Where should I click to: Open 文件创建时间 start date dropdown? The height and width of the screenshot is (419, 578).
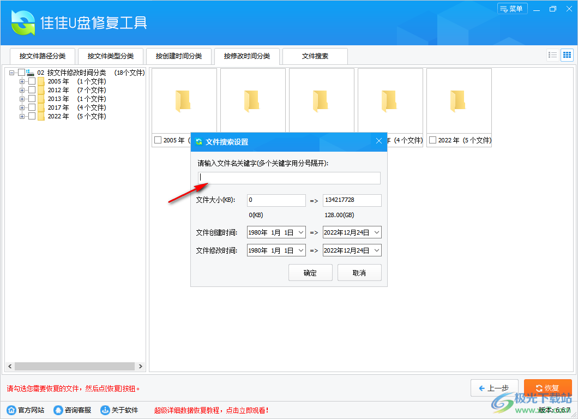301,232
